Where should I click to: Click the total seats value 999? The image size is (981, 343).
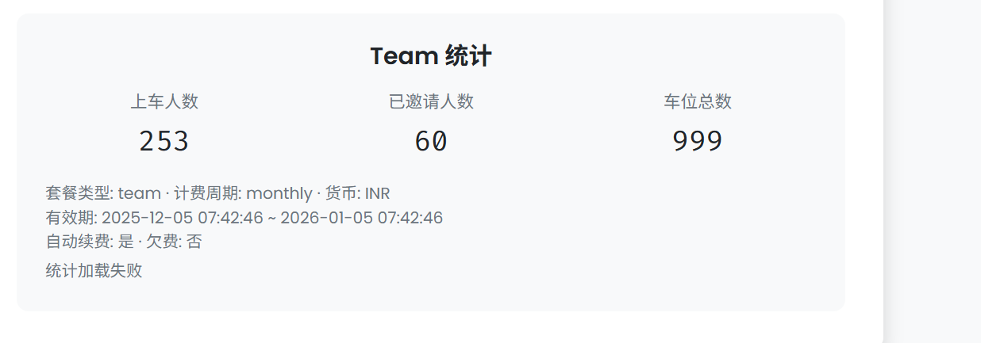pyautogui.click(x=698, y=141)
